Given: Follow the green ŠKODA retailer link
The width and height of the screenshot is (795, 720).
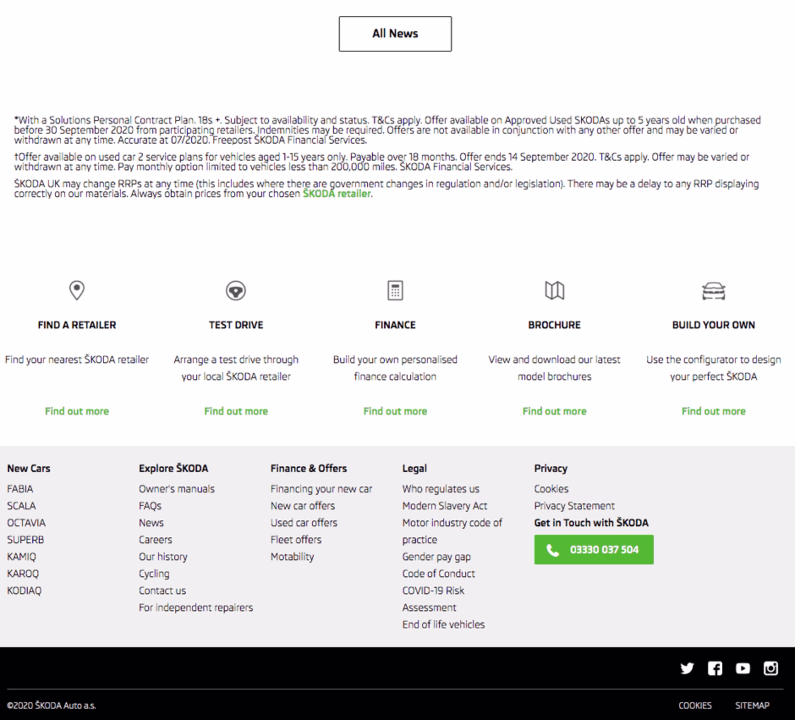Looking at the screenshot, I should click(337, 194).
